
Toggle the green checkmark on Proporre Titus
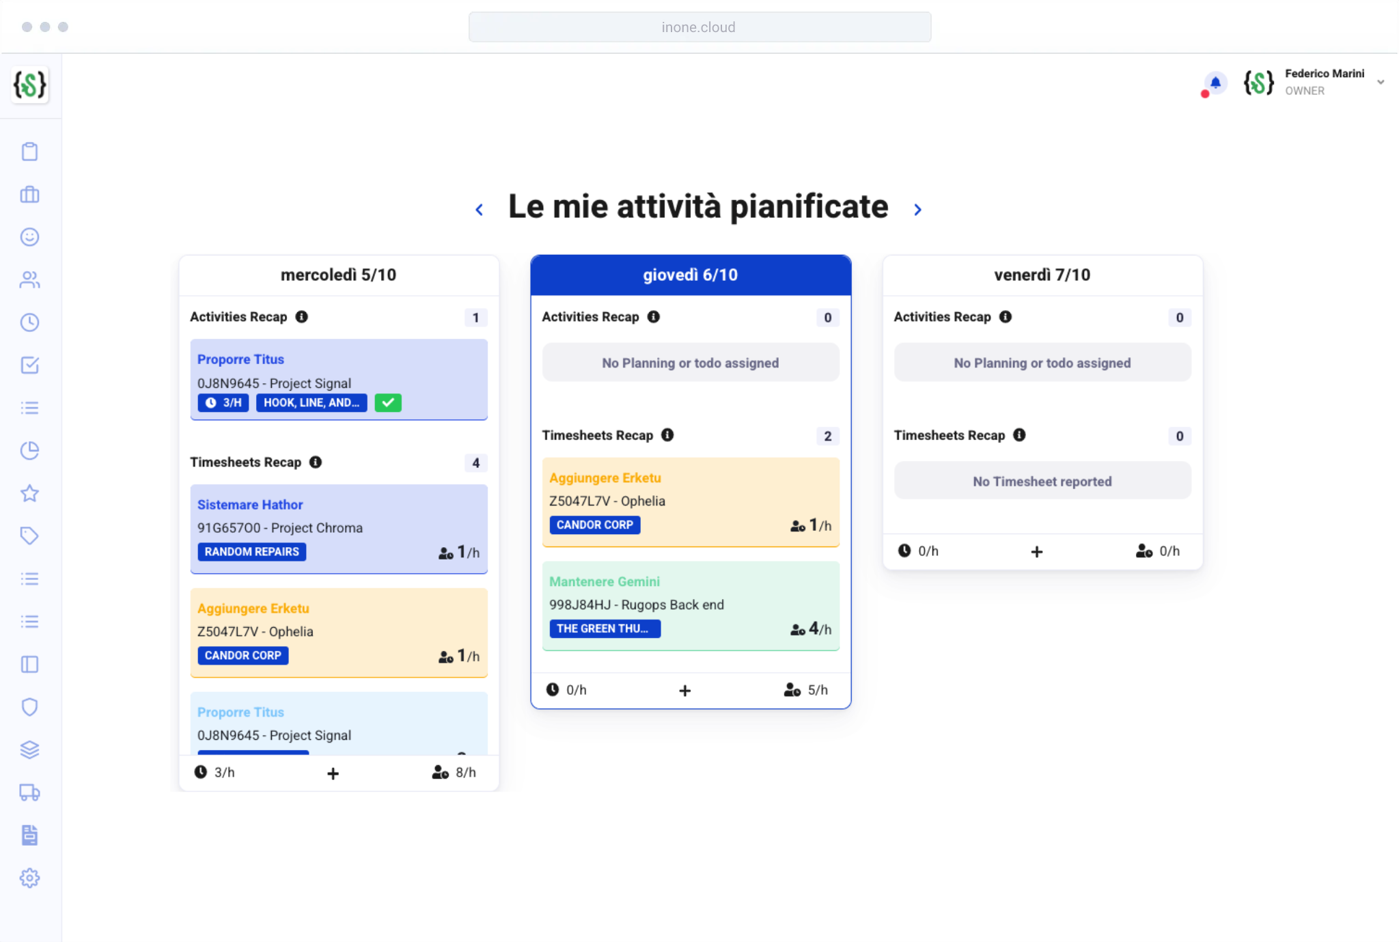click(388, 402)
